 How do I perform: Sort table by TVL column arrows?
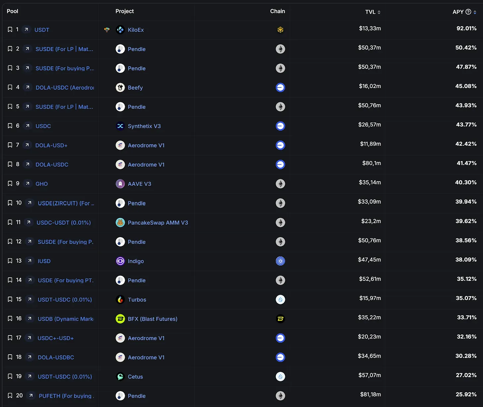[379, 12]
